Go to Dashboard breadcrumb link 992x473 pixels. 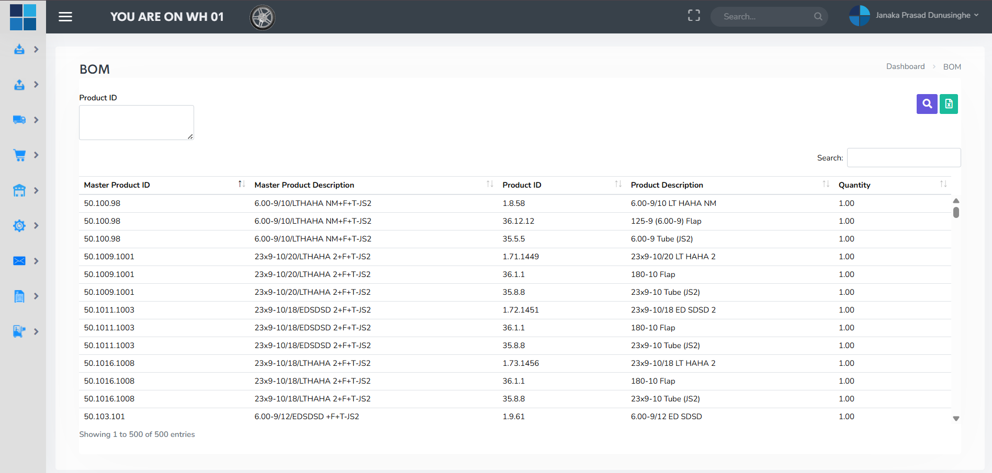[905, 66]
